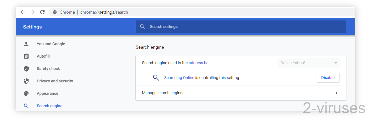Open the Safety check section

[x=48, y=69]
